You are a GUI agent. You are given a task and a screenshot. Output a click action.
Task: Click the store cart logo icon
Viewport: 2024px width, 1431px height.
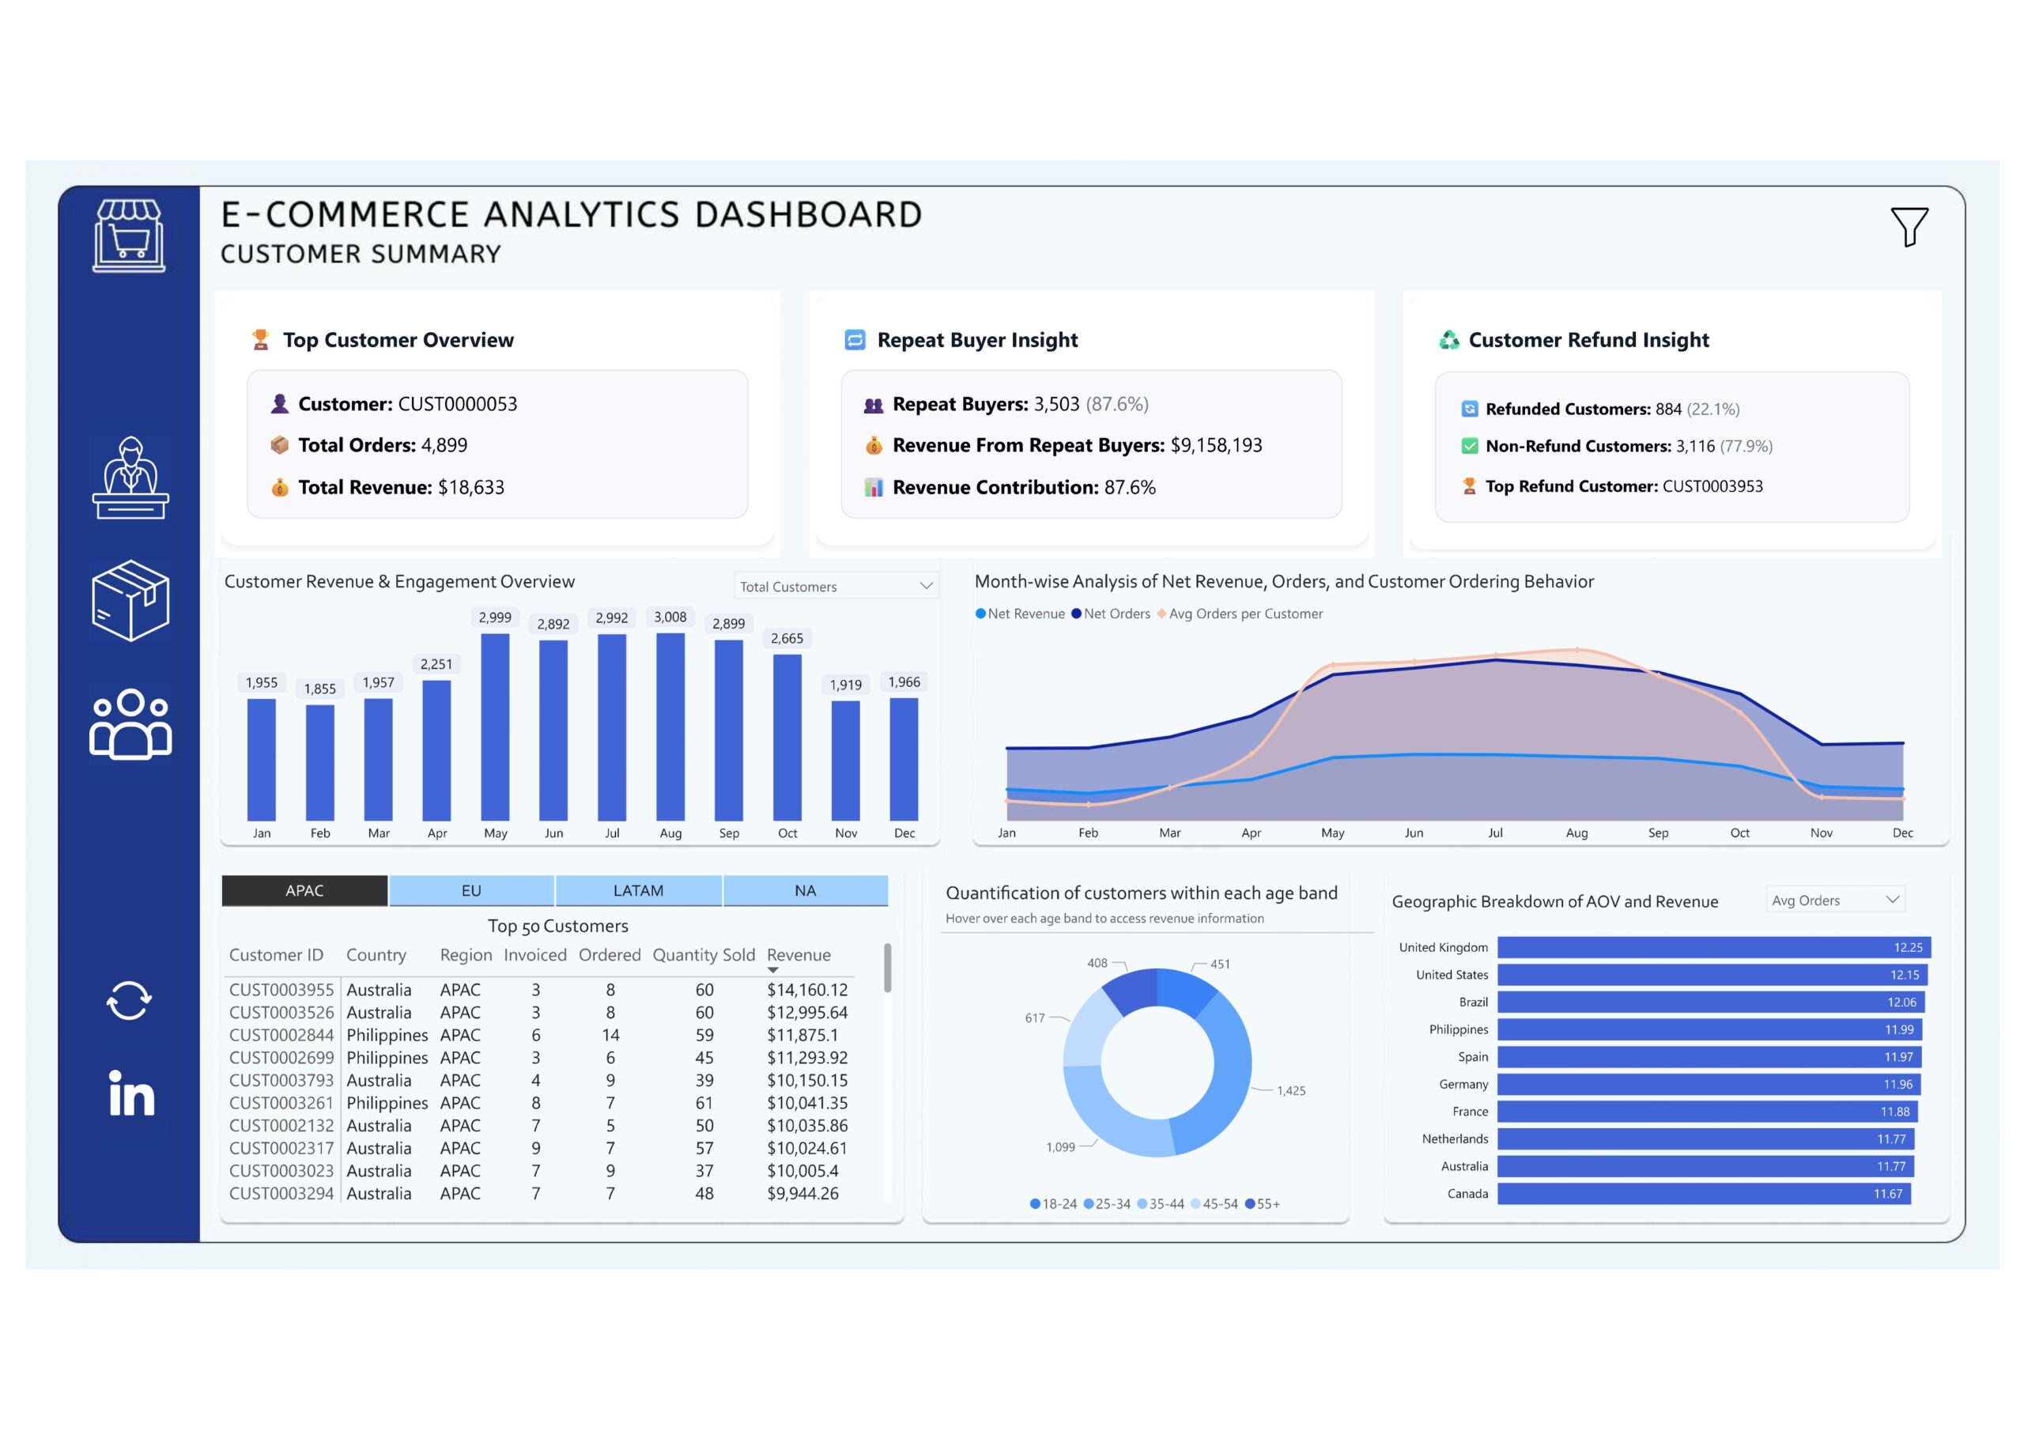pos(129,236)
